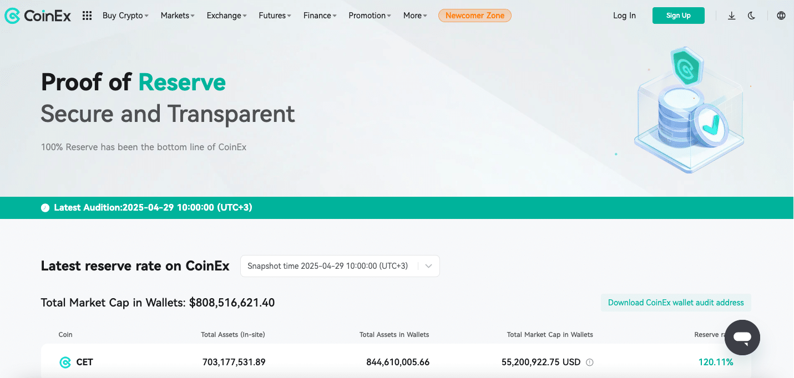The width and height of the screenshot is (794, 378).
Task: Click the CoinEx logo
Action: (38, 16)
